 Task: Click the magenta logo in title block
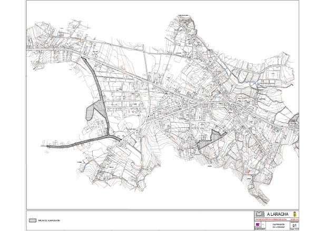(x=257, y=224)
